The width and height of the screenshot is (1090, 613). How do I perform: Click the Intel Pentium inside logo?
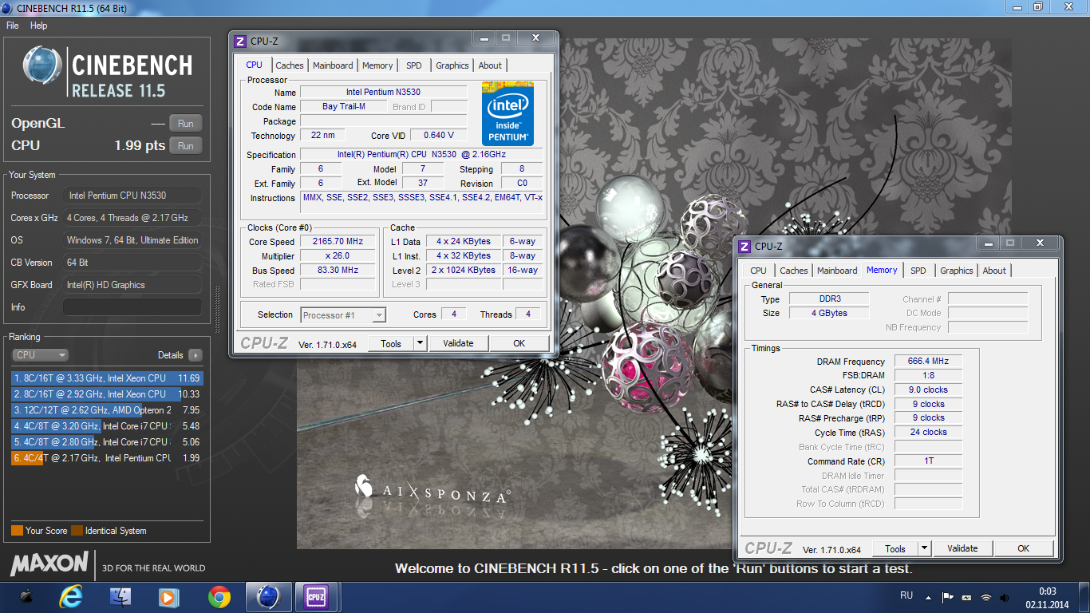pyautogui.click(x=507, y=113)
